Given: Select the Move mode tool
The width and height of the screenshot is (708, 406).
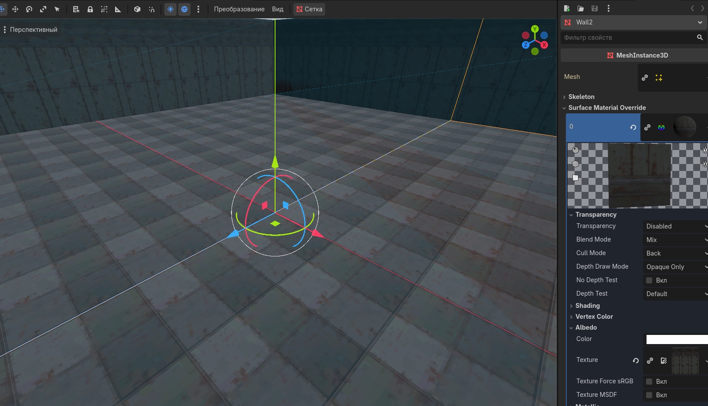Looking at the screenshot, I should coord(15,9).
